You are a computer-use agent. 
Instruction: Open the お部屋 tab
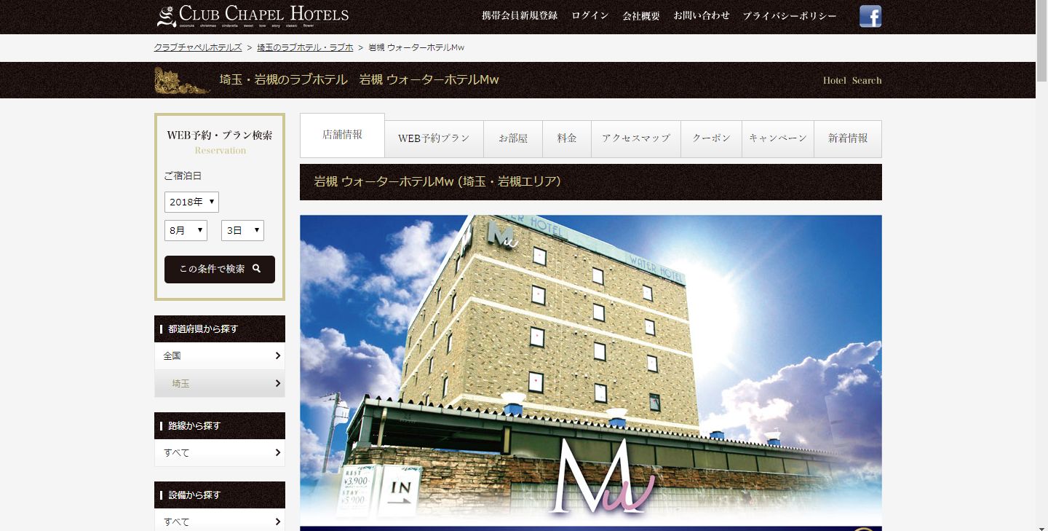[x=513, y=138]
